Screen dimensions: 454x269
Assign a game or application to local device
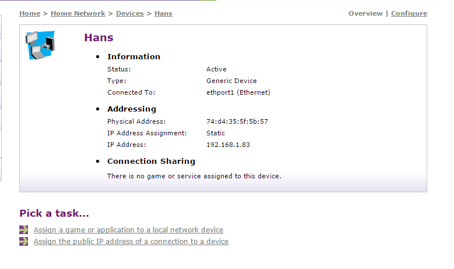(x=128, y=230)
